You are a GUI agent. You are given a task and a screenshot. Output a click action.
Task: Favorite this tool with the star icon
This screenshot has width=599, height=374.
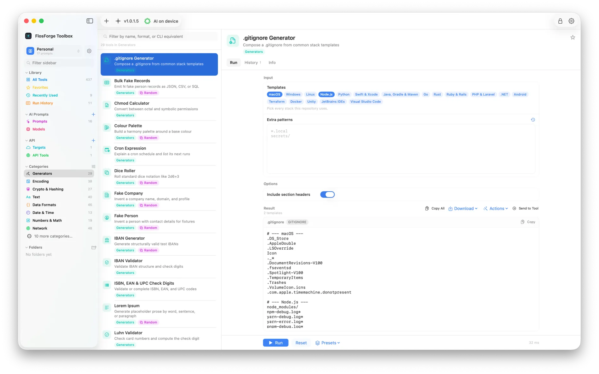tap(573, 38)
